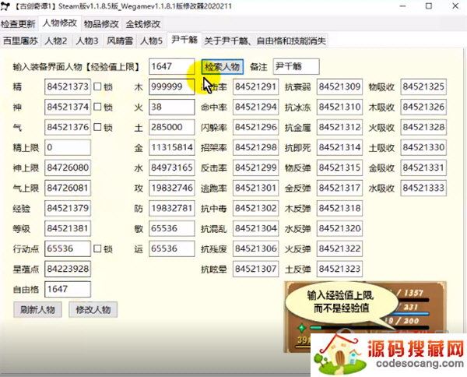Click the application icon in the title bar
Screen dimensions: 467x377
click(x=6, y=7)
